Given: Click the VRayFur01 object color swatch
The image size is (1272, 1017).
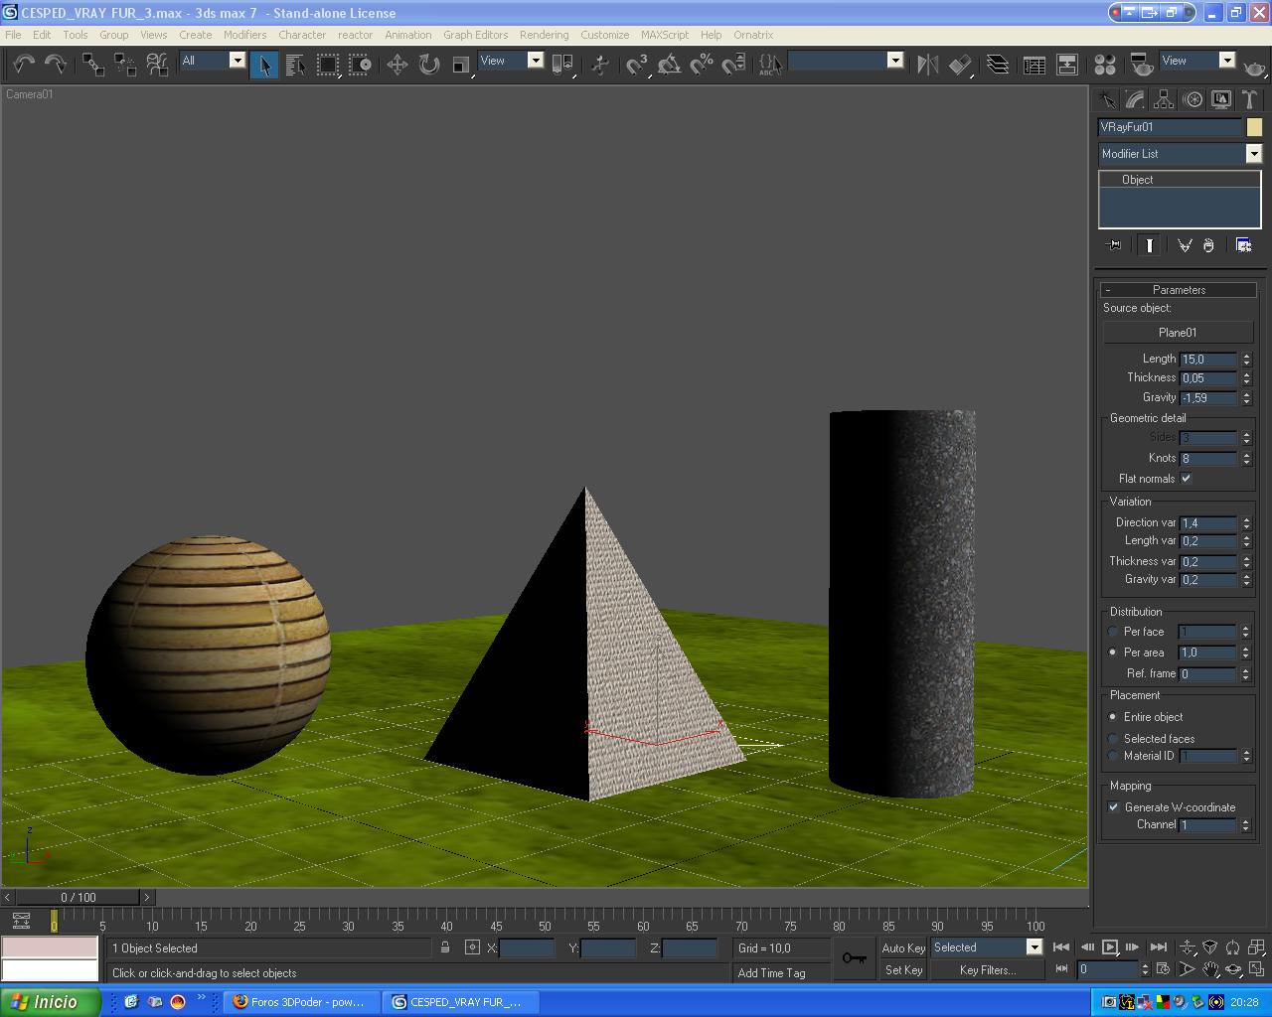Looking at the screenshot, I should click(1254, 127).
